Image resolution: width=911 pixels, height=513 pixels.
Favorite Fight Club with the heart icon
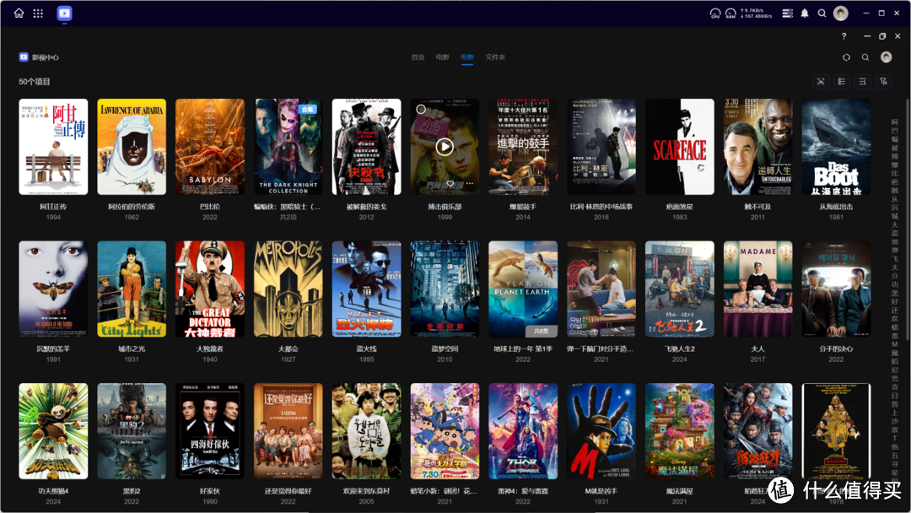[x=450, y=183]
